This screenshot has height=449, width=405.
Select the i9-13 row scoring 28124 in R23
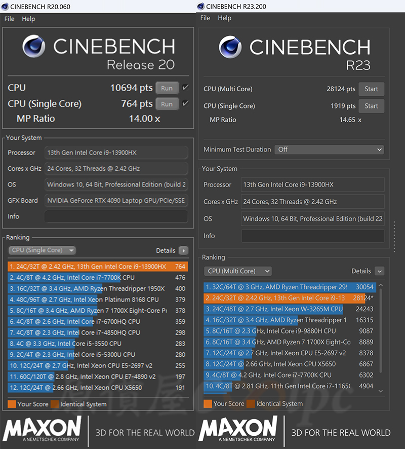pos(290,298)
